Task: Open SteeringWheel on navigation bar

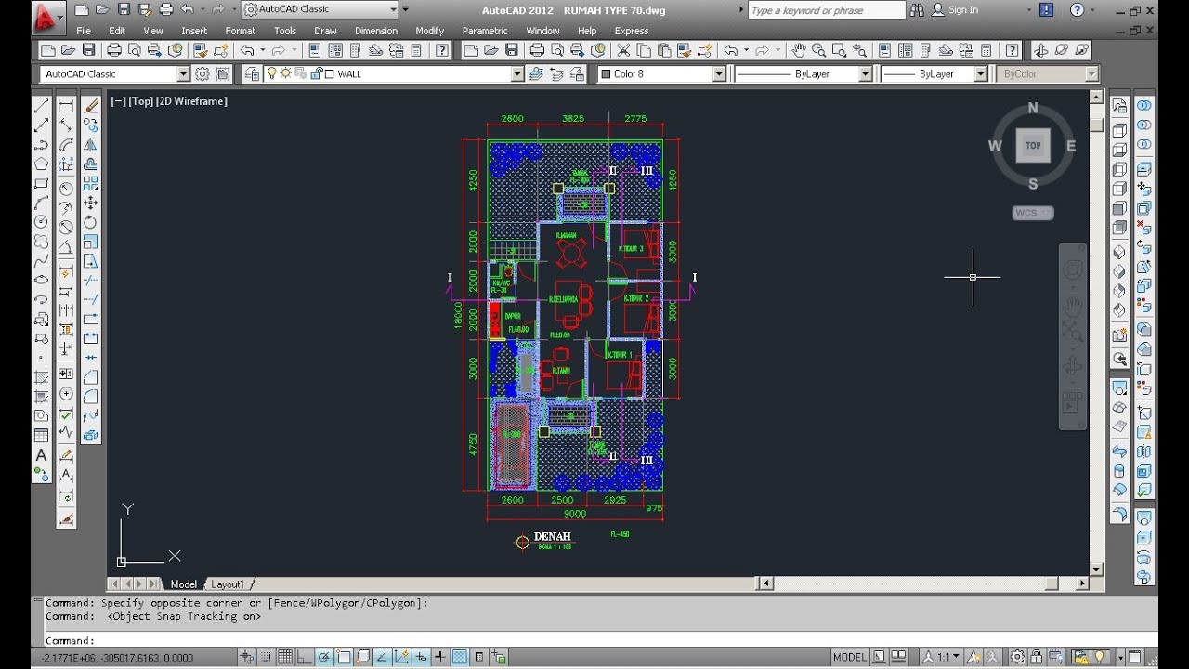Action: coord(1073,269)
